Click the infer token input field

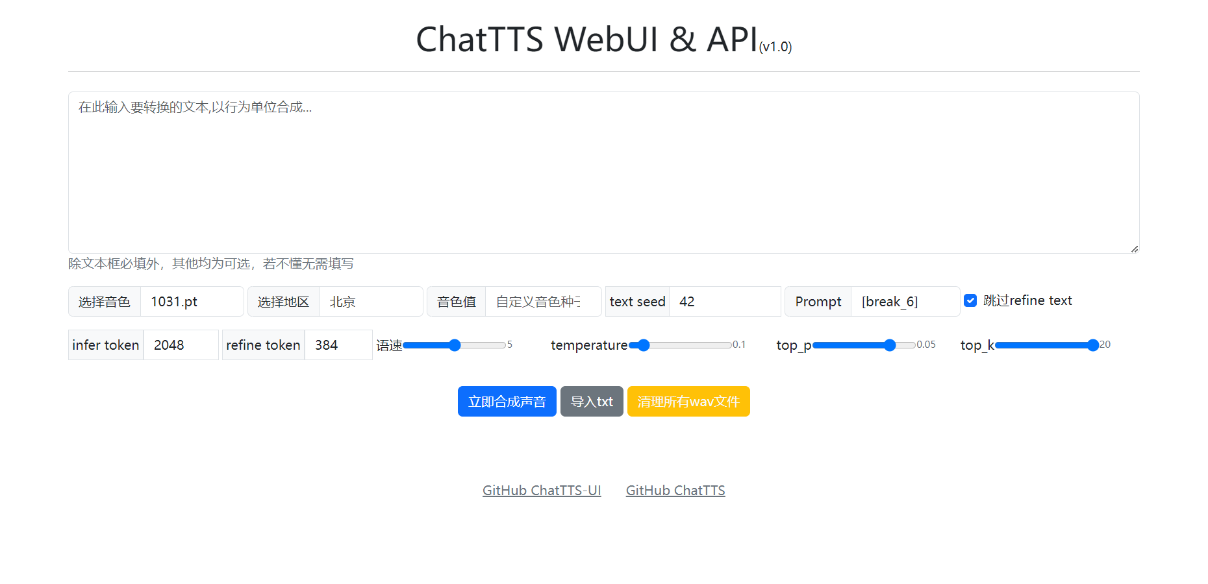tap(180, 345)
